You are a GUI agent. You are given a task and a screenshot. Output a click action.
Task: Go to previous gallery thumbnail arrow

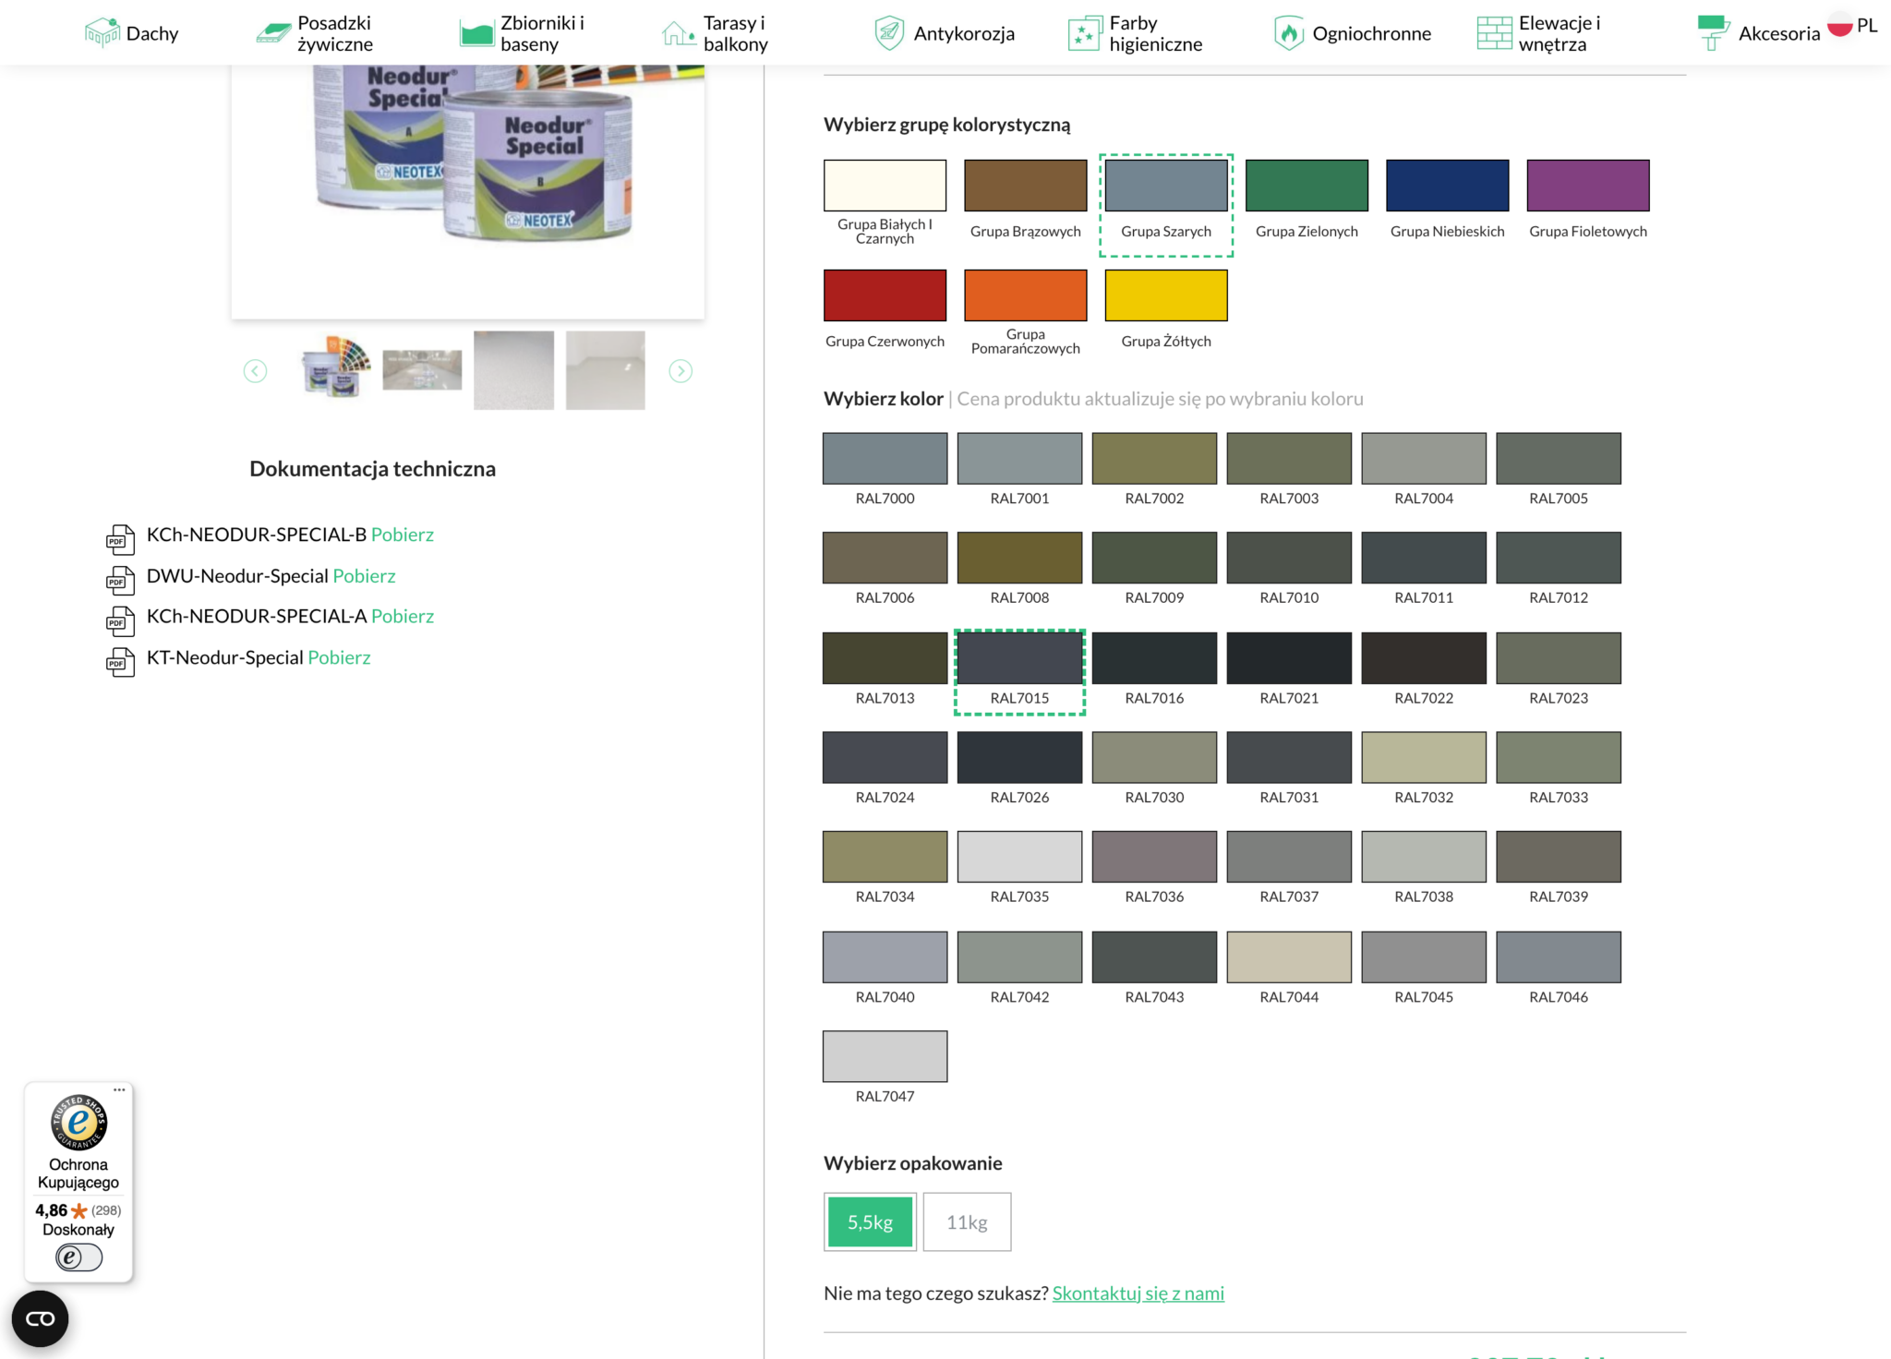click(x=255, y=371)
